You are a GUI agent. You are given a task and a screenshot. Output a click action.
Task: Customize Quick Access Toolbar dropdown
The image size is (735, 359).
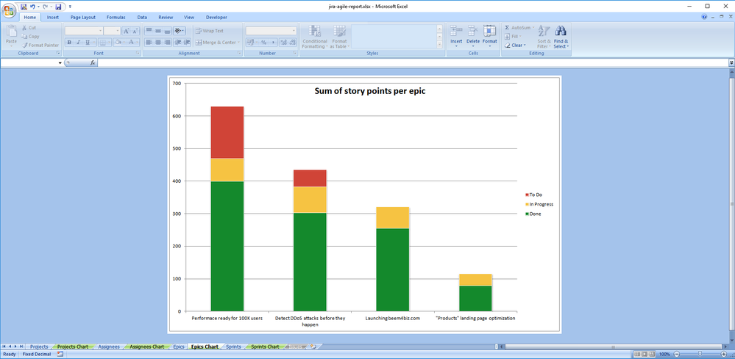click(x=70, y=7)
